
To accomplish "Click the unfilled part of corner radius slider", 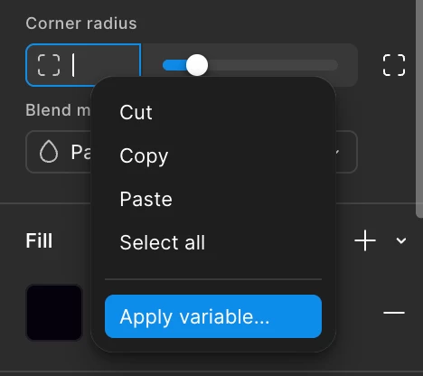I will click(273, 65).
